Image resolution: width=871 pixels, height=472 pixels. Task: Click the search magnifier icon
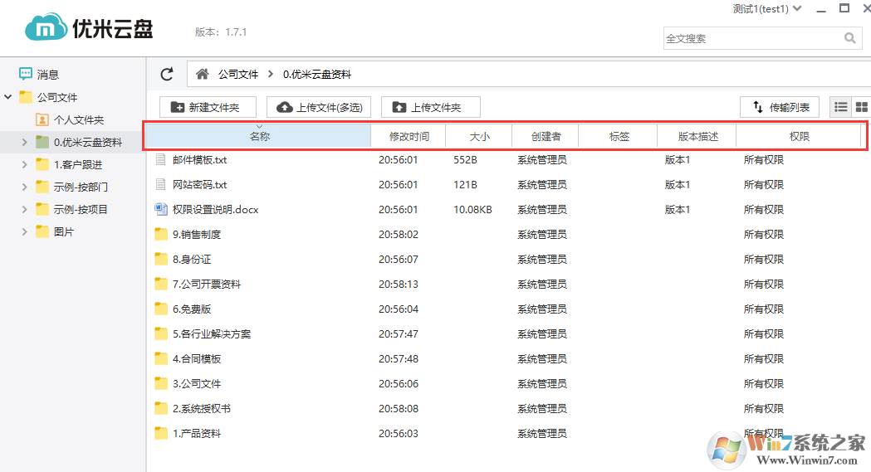pos(850,38)
